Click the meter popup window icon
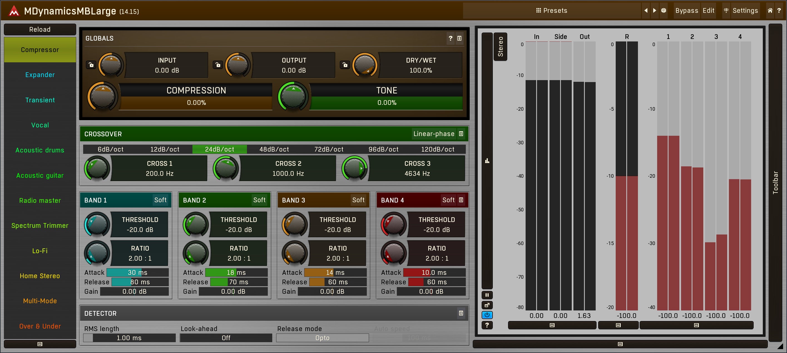The width and height of the screenshot is (787, 353). coord(487,305)
